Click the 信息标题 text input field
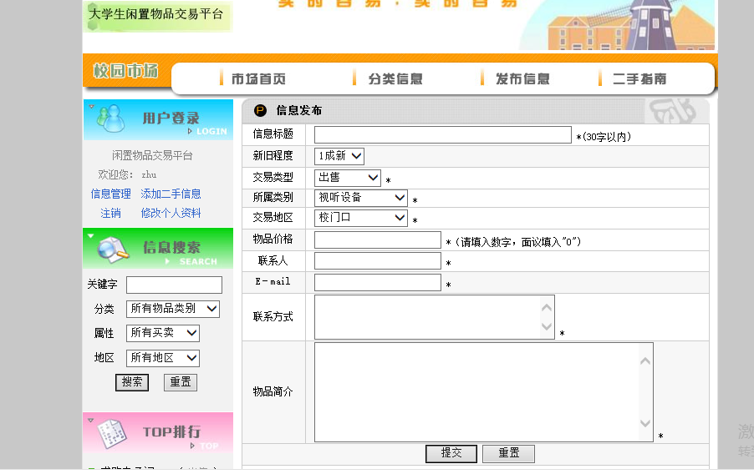 coord(442,134)
